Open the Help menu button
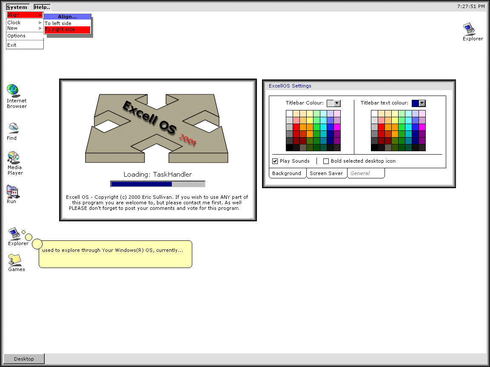Screen dimensions: 490x367 pos(42,7)
